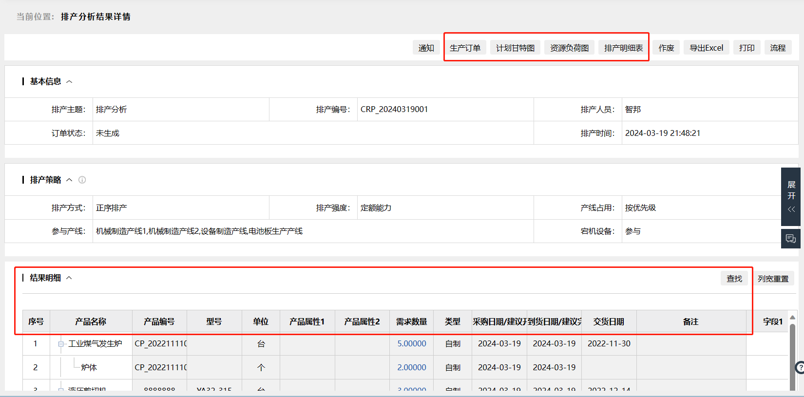This screenshot has height=397, width=804.
Task: Click the 产线占用 value 按优先级
Action: click(641, 208)
